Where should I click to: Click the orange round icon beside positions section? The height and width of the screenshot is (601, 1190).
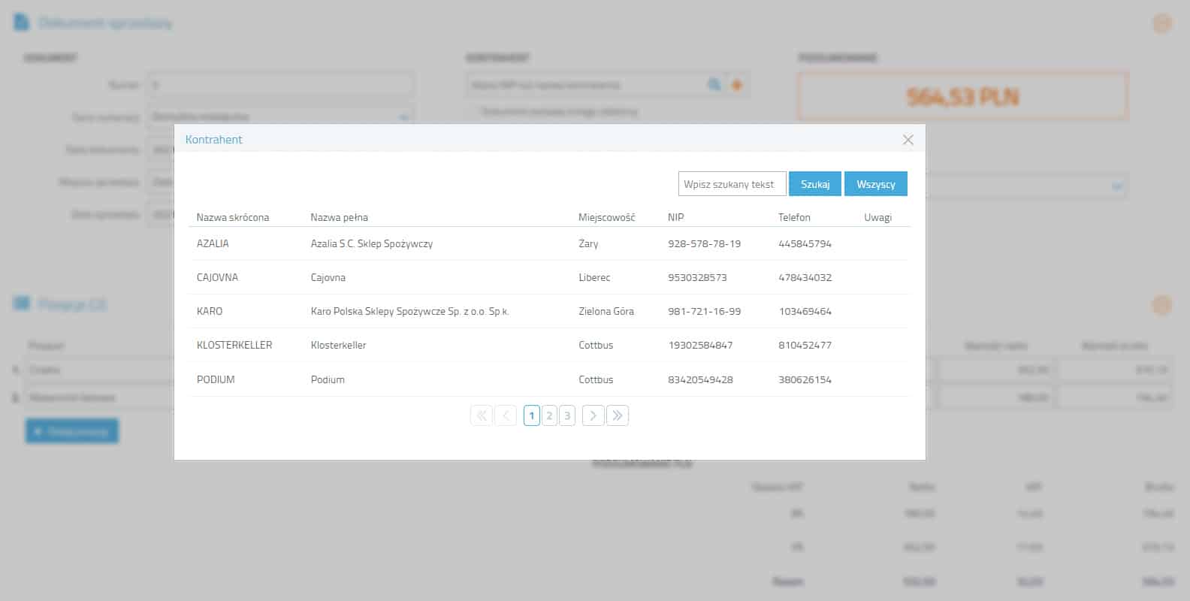pyautogui.click(x=1162, y=305)
